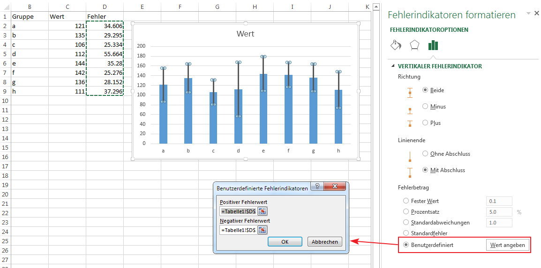This screenshot has width=541, height=268.
Task: Select the Minus direction option
Action: pos(425,106)
